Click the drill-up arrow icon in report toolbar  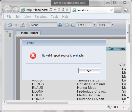tap(16, 25)
